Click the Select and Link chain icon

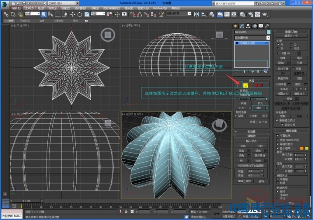point(6,14)
